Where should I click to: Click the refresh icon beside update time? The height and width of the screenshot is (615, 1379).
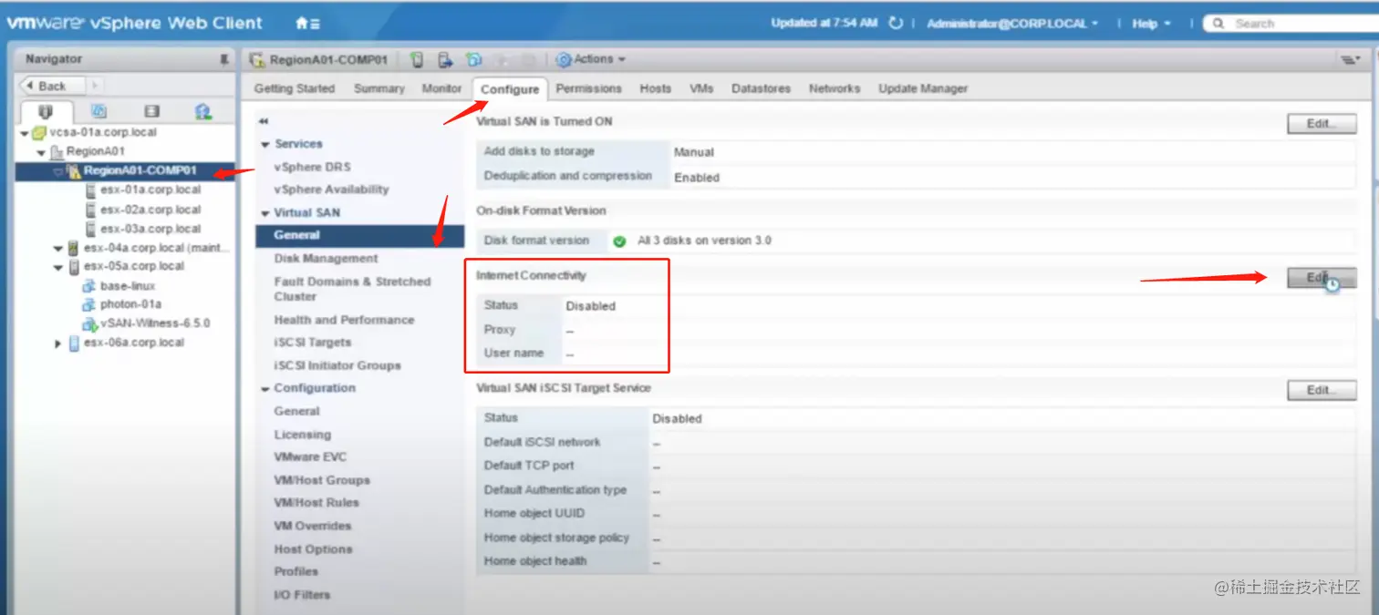[896, 24]
